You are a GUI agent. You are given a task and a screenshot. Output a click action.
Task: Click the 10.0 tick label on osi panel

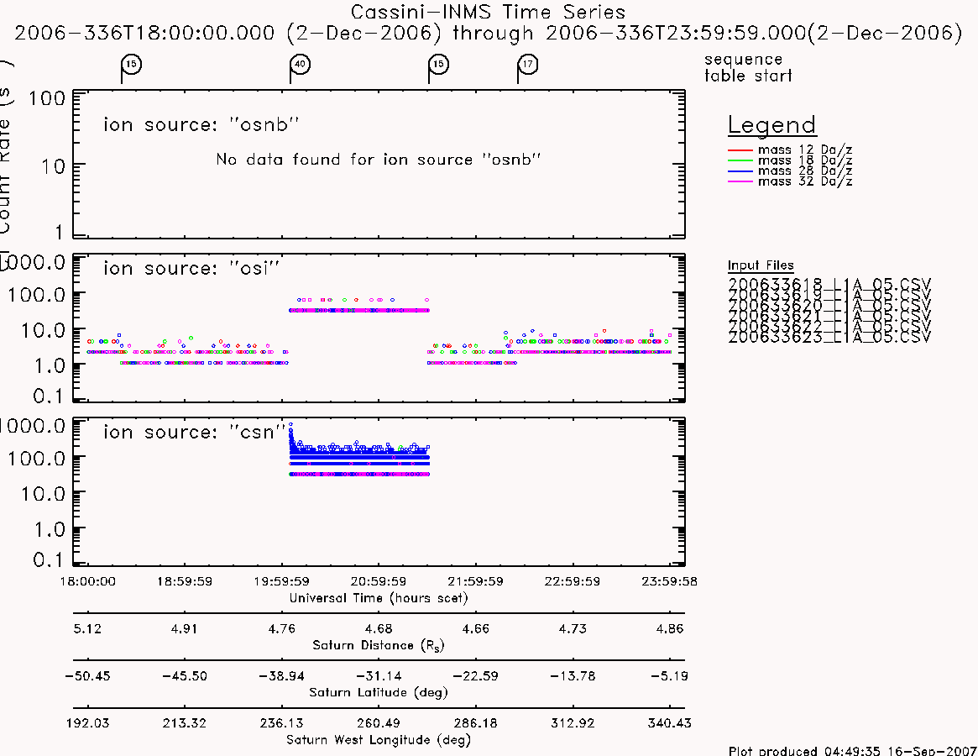[x=43, y=330]
